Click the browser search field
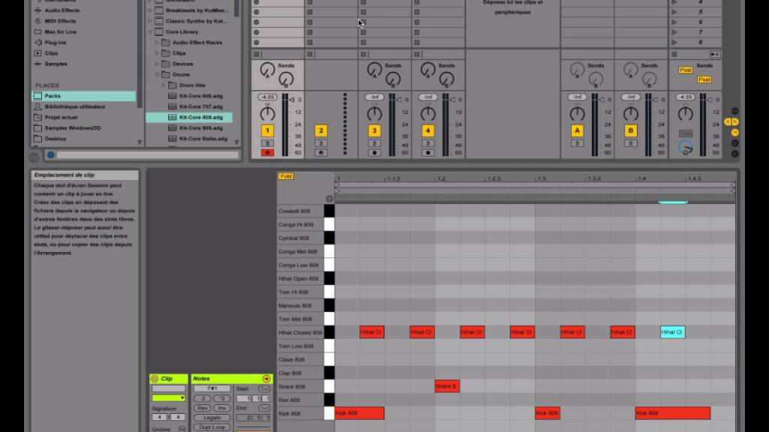This screenshot has width=769, height=432. (x=148, y=155)
